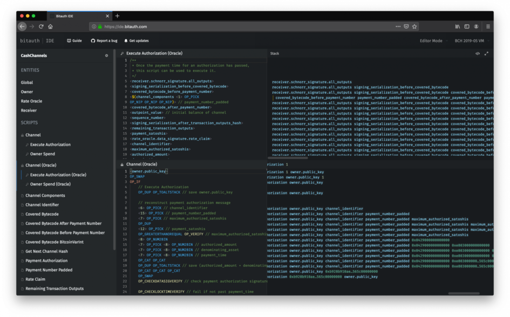
Task: Open CashChannels template settings gear
Action: click(106, 56)
